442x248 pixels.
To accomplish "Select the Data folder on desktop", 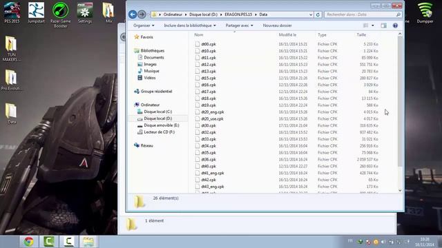I will [x=12, y=114].
